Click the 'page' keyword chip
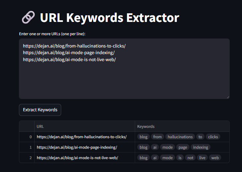 point(183,147)
